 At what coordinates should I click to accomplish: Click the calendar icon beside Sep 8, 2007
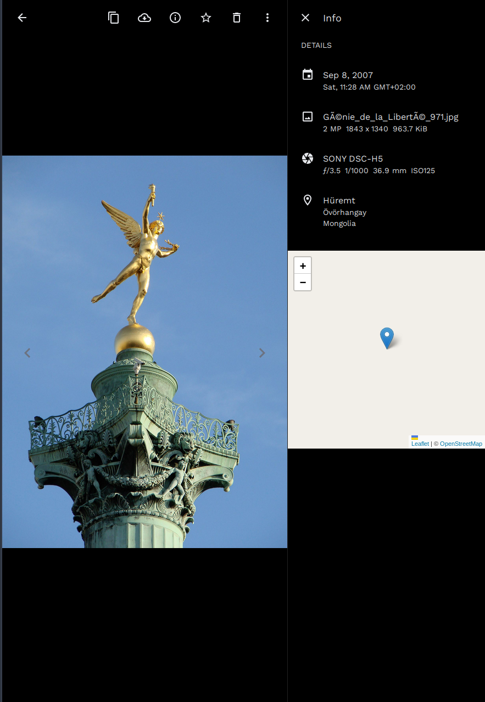(x=308, y=75)
